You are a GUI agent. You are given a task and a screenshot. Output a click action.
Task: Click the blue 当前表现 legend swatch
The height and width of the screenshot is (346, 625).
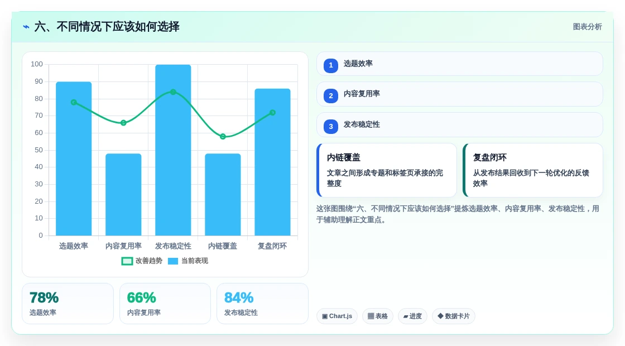[173, 261]
